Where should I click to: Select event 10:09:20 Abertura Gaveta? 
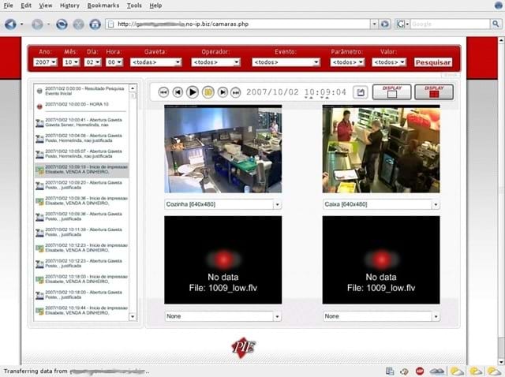click(81, 185)
